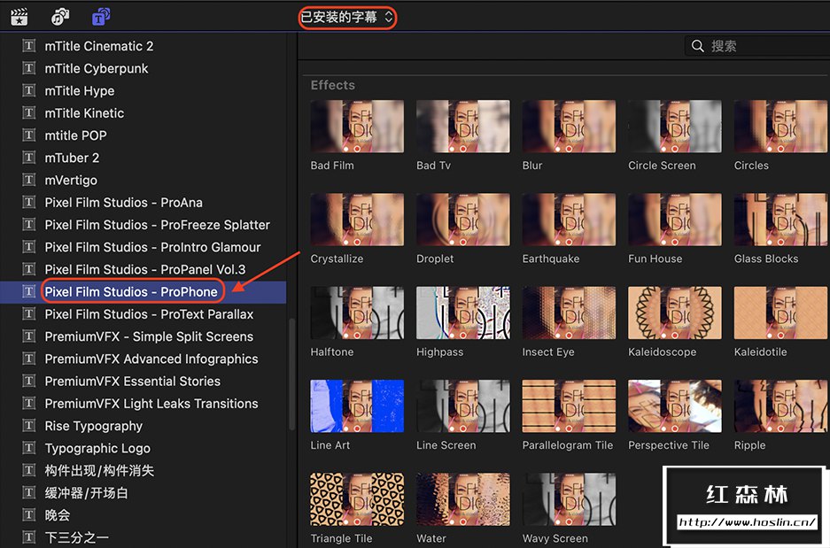Open the Photos and Audio sidebar icon
Viewport: 830px width, 548px height.
[60, 17]
